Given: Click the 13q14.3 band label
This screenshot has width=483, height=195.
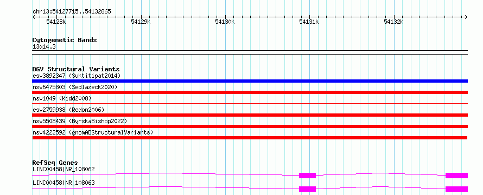Looking at the screenshot, I should (x=44, y=47).
